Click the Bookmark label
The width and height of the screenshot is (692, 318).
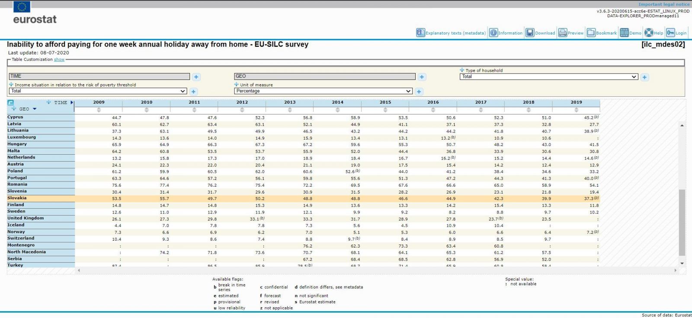606,33
